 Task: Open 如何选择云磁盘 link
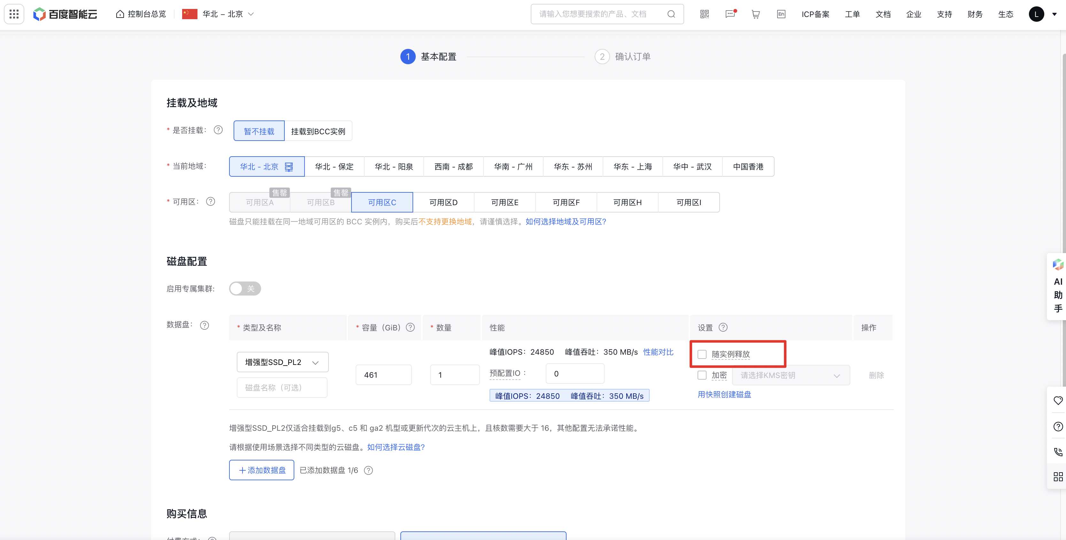pos(396,447)
